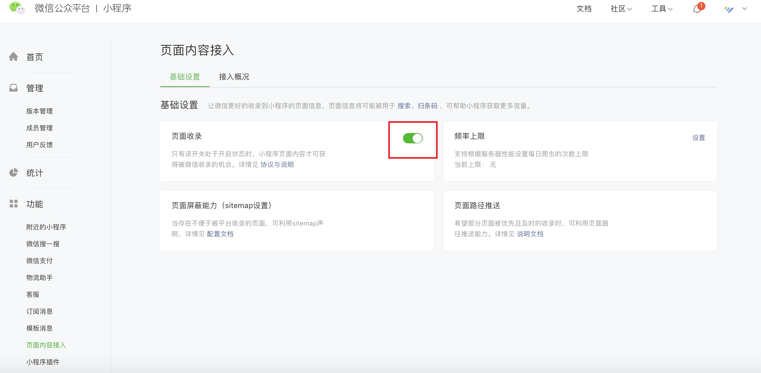This screenshot has height=373, width=761.
Task: Open the sitemap 配置文档 link
Action: [x=220, y=234]
